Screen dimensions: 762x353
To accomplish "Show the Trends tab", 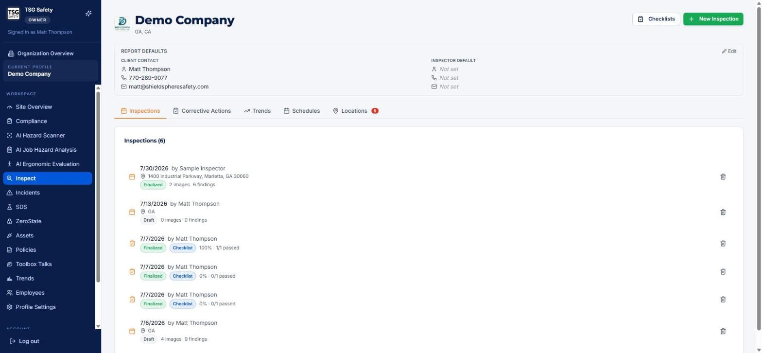I will coord(257,111).
